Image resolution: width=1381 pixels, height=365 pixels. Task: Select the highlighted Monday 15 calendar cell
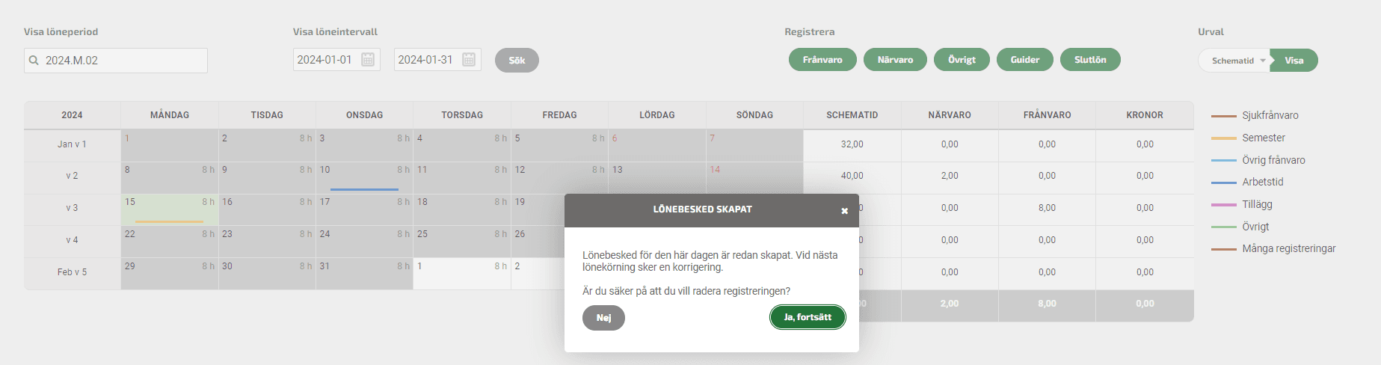[170, 210]
